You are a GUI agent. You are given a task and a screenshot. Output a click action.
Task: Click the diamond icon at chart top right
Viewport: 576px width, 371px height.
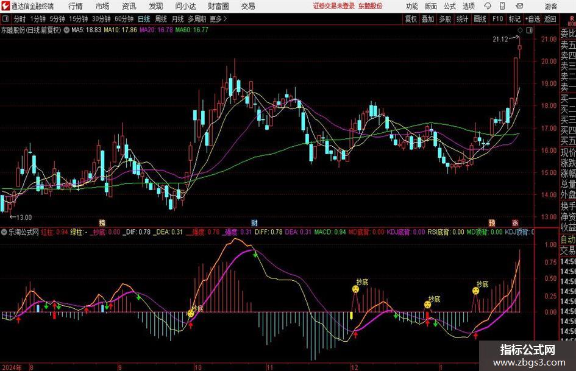coord(520,30)
